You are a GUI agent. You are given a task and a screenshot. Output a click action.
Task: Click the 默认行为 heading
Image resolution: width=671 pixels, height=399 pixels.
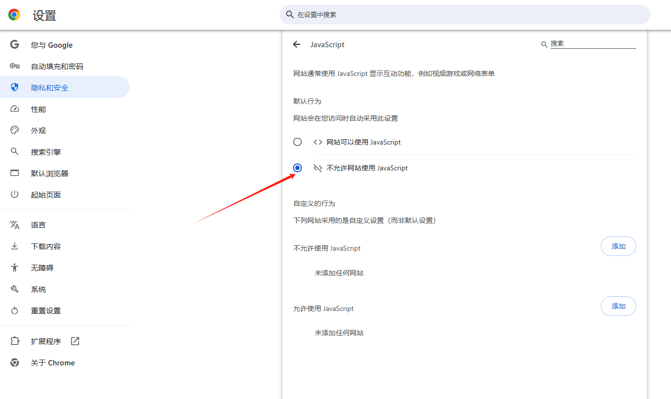click(307, 101)
